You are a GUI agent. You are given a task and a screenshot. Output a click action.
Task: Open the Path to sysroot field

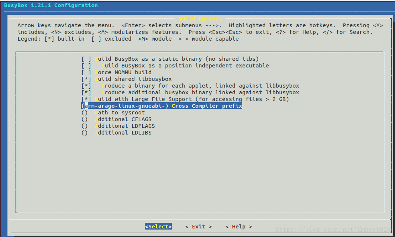click(113, 113)
